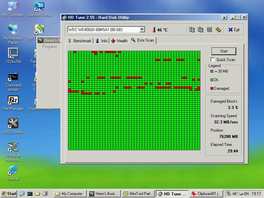Click the tray arrow button in HD Tune title bar

(x=224, y=17)
